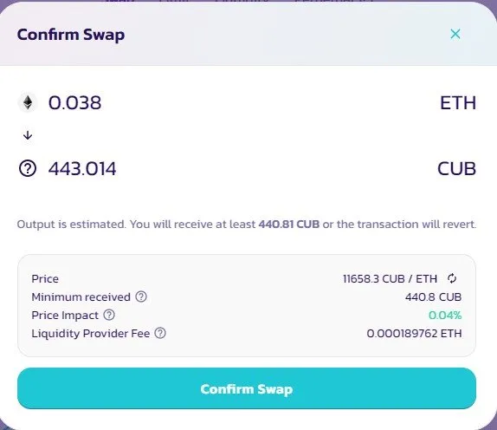This screenshot has width=497, height=430.
Task: Select the 0.038 ETH input amount
Action: click(x=74, y=103)
